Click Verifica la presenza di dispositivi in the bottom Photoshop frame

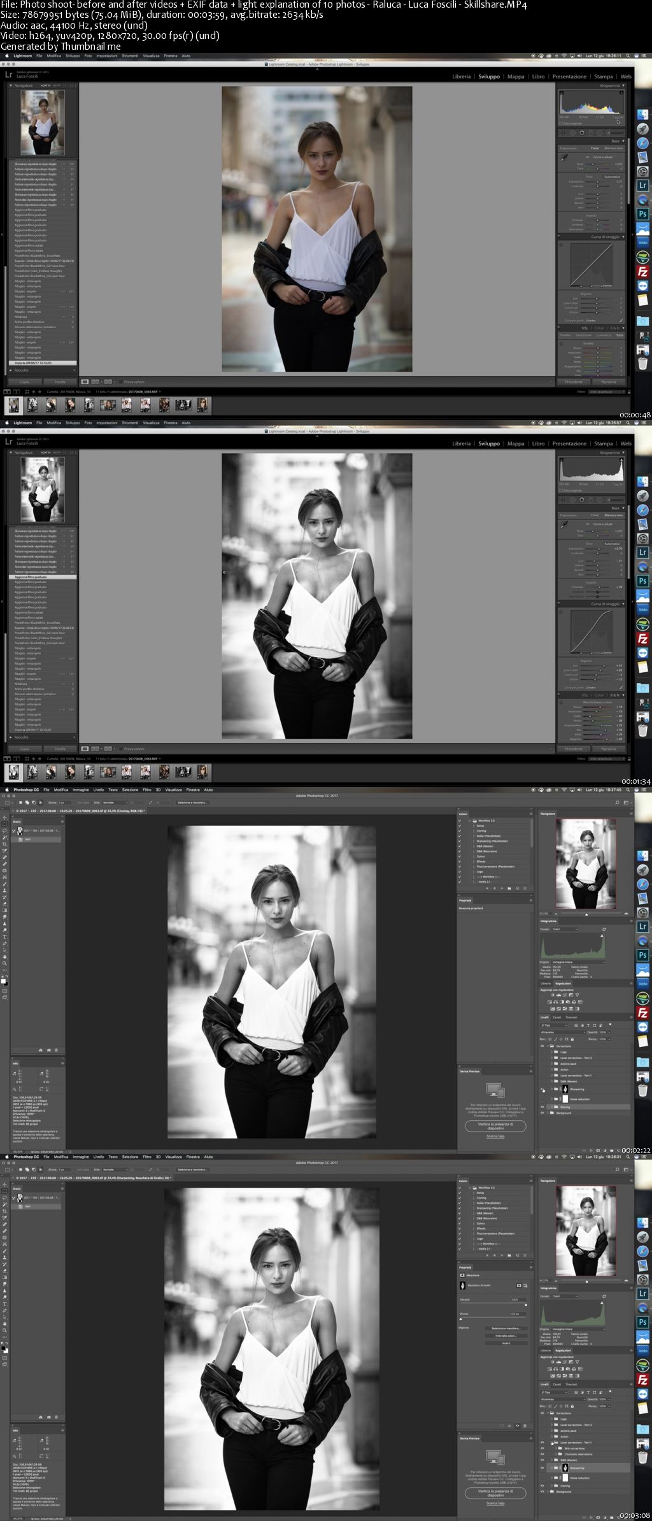coord(495,1492)
